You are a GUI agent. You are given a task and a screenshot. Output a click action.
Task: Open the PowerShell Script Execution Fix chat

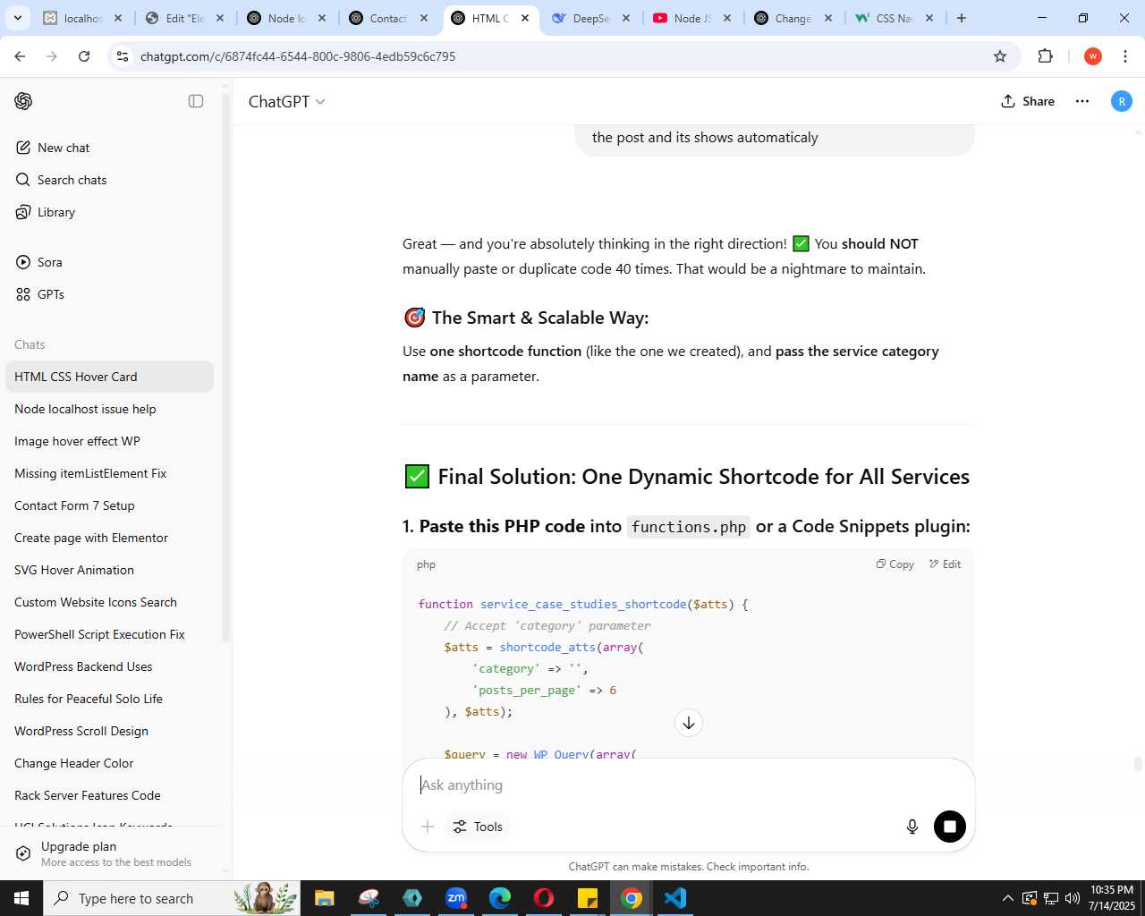tap(109, 634)
